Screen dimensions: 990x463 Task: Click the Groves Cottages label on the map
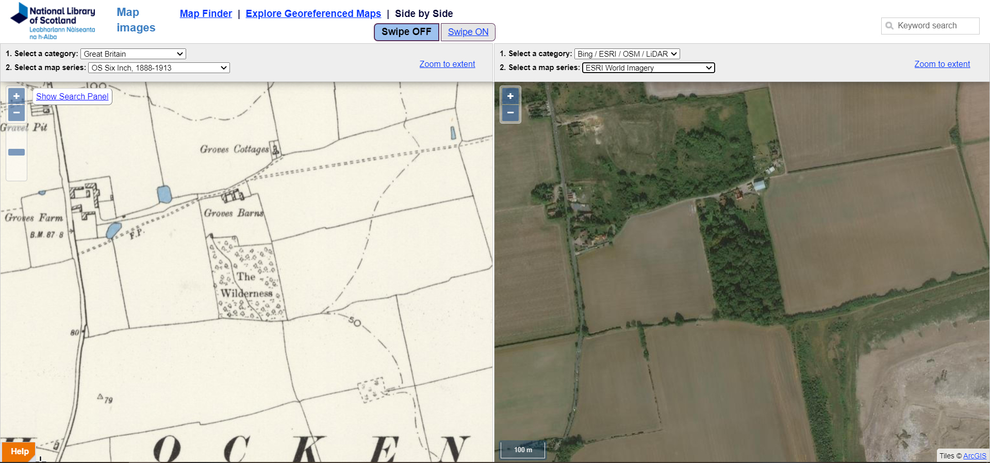coord(235,149)
